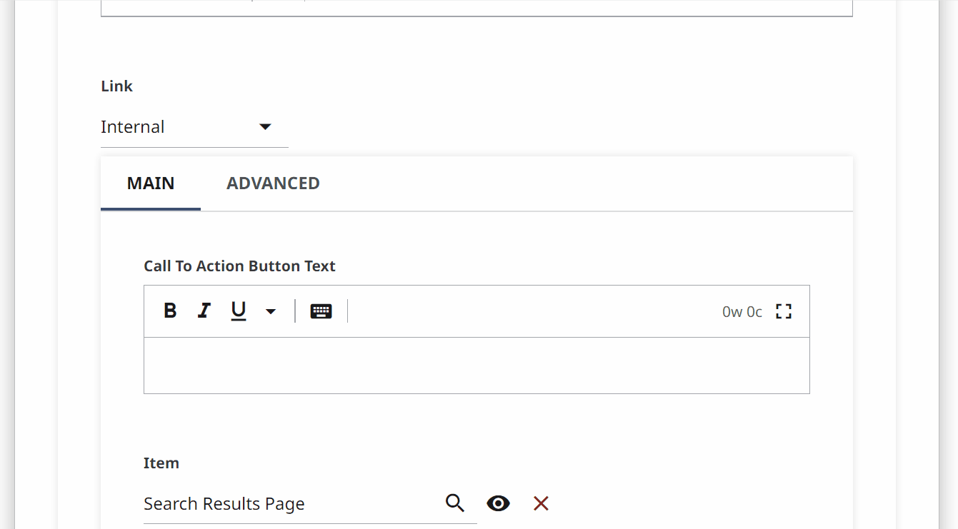
Task: Toggle fullscreen editor mode
Action: coord(784,311)
